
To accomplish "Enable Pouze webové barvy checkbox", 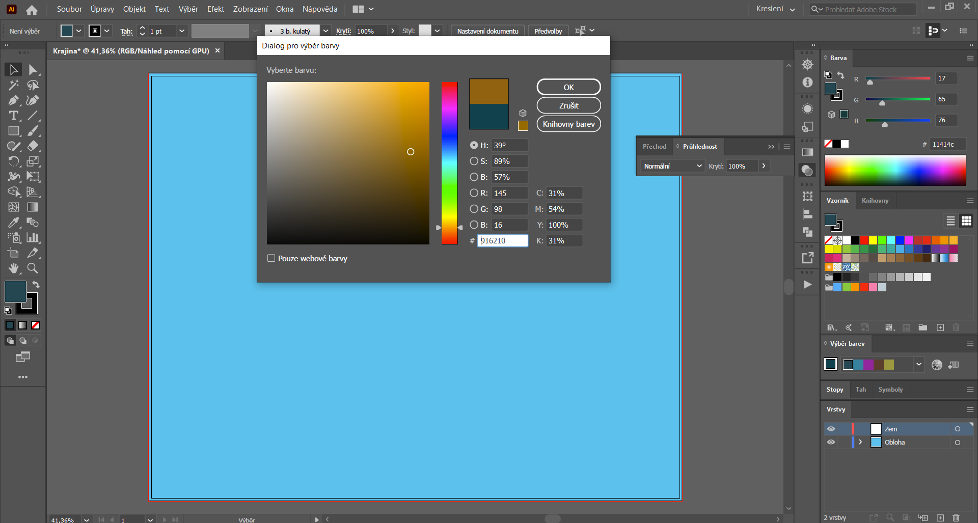I will (271, 258).
